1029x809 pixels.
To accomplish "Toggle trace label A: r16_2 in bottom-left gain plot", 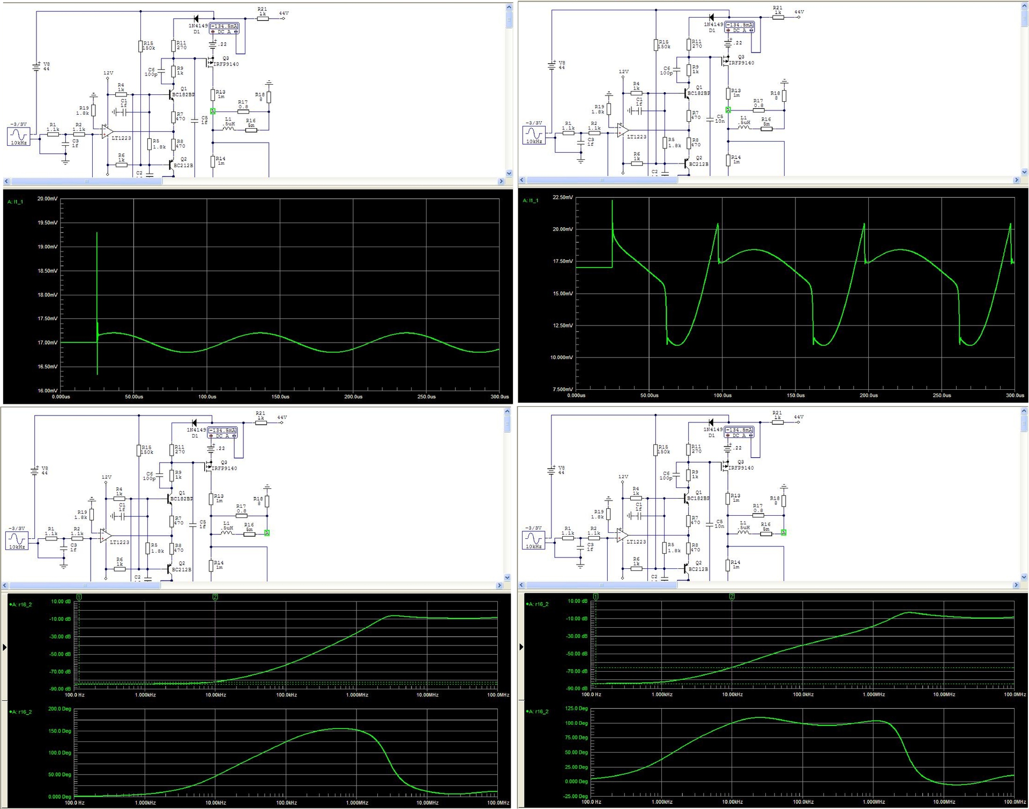I will (20, 604).
